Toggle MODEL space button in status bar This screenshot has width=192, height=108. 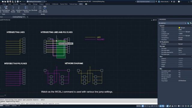point(139,106)
